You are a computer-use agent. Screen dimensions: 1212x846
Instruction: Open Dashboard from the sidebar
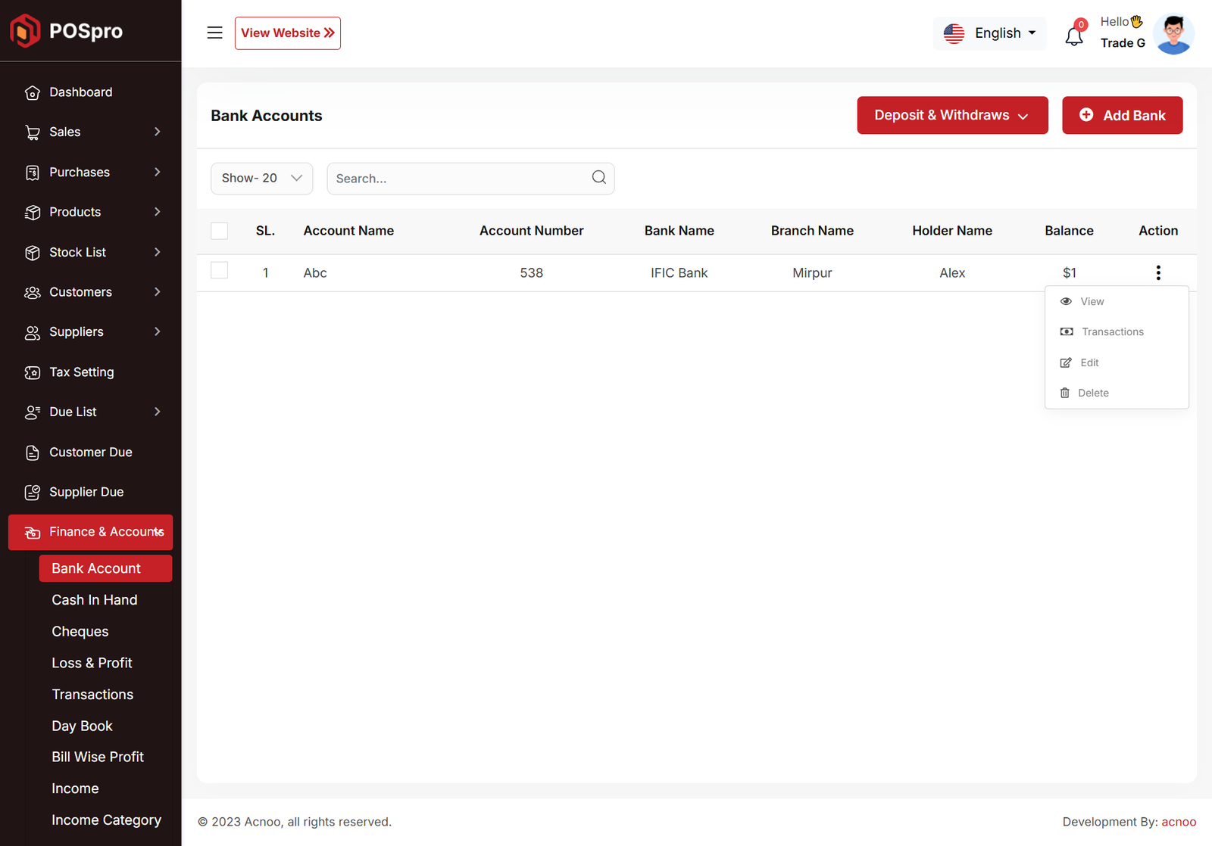click(x=80, y=92)
